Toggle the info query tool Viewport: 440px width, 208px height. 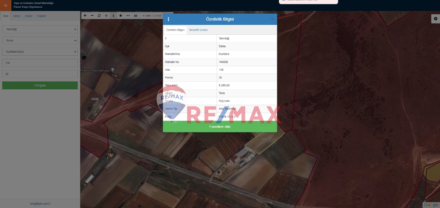113,15
